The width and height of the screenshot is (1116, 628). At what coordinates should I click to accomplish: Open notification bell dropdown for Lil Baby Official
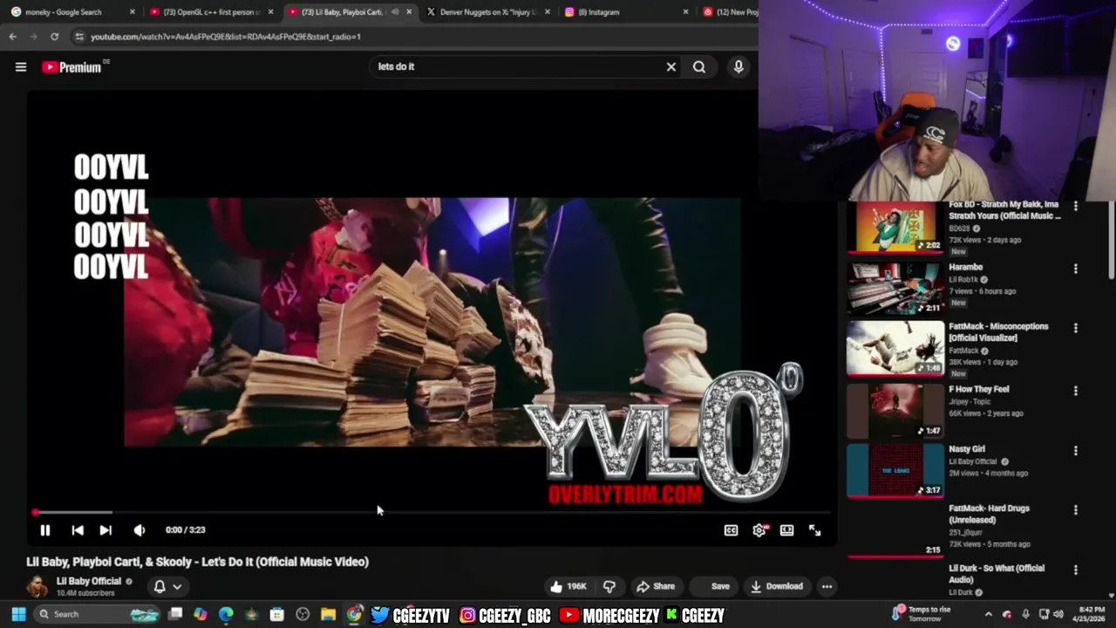pos(167,586)
